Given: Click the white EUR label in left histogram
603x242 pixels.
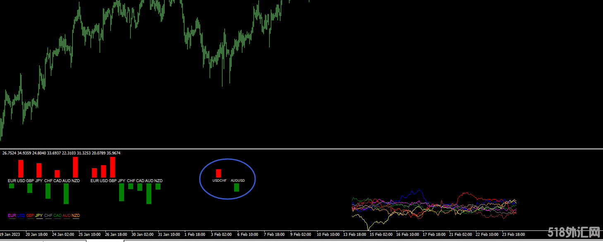Looking at the screenshot, I should tap(12, 181).
